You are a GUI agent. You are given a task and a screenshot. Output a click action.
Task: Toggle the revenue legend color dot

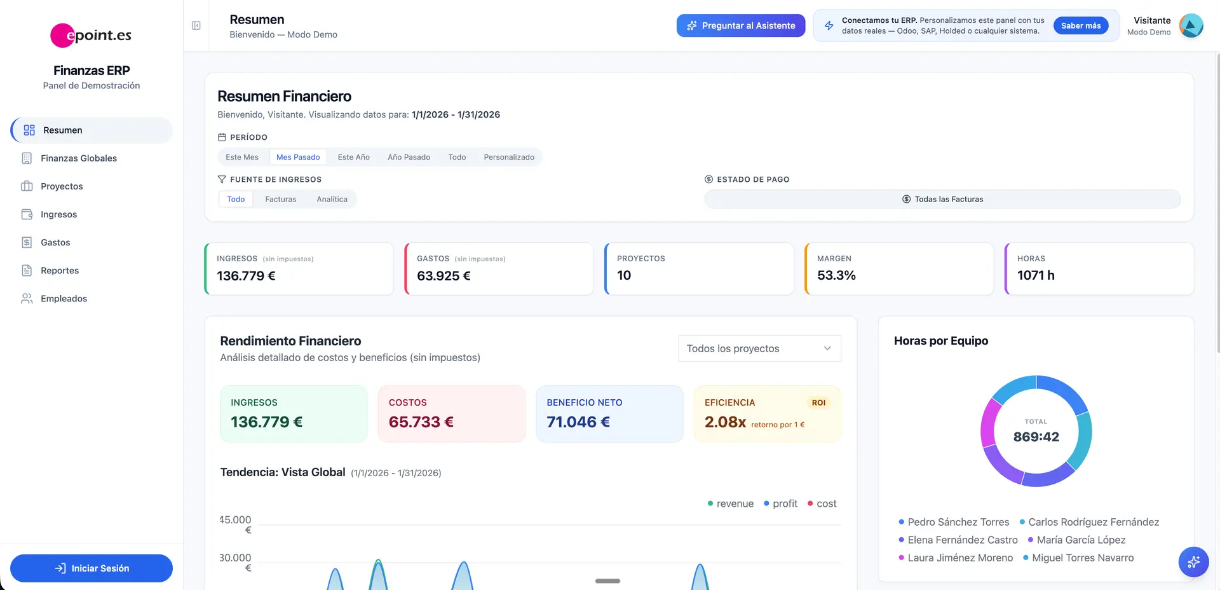point(710,504)
